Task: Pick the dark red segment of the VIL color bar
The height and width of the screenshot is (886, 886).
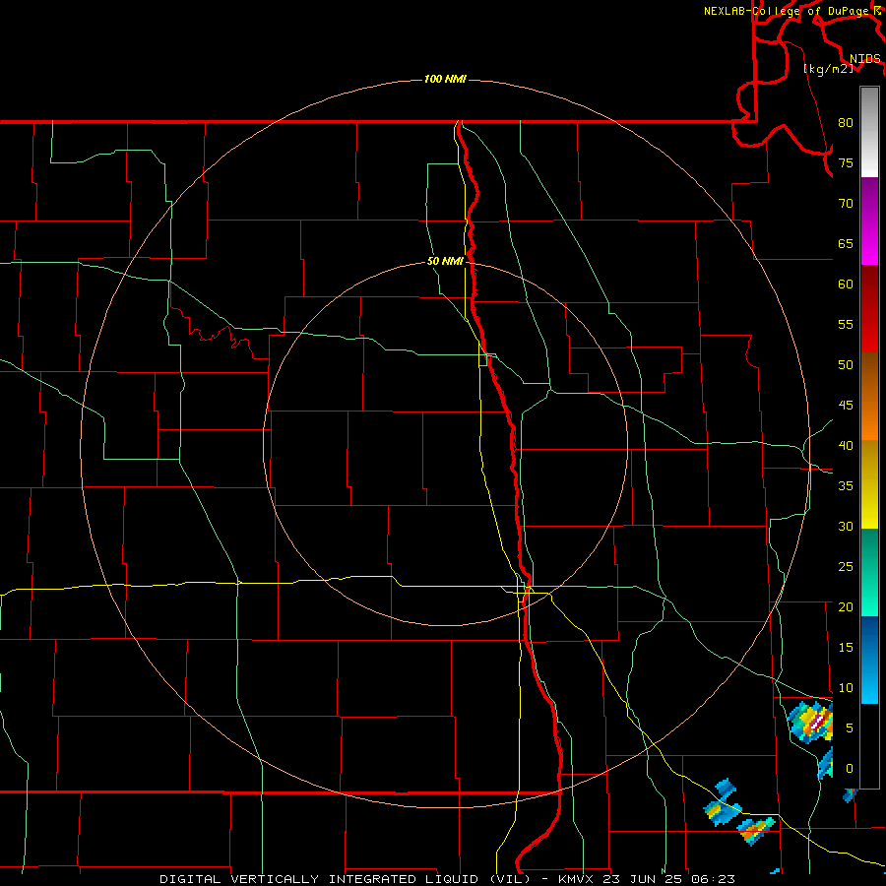Action: tap(869, 309)
